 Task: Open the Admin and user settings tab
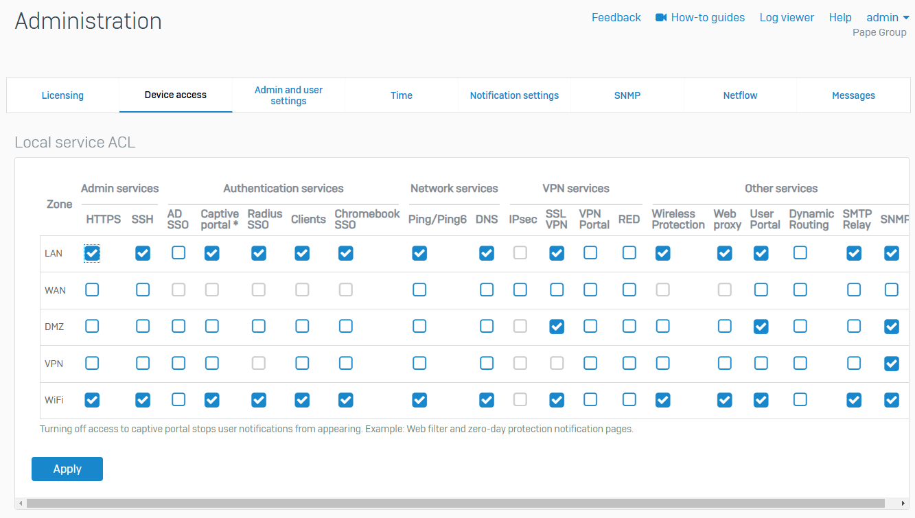(288, 95)
